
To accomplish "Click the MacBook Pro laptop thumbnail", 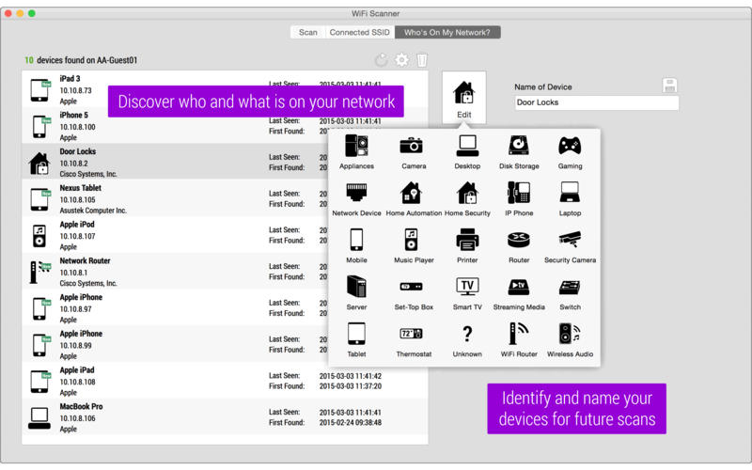I will pyautogui.click(x=39, y=418).
